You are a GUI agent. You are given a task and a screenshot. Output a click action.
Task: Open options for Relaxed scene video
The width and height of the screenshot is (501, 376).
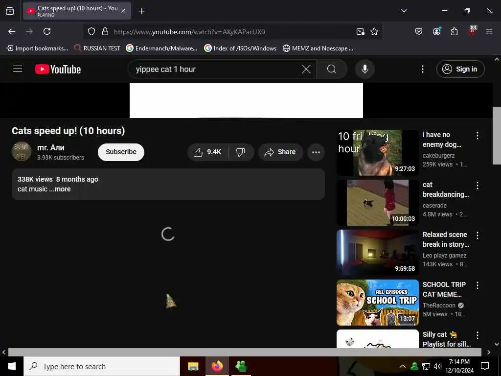478,235
